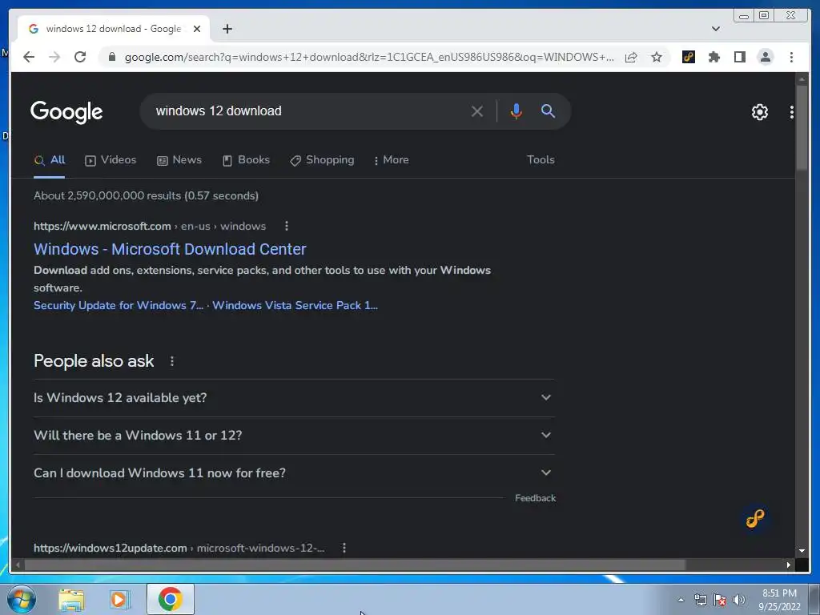Go back using the browser back arrow

click(29, 57)
